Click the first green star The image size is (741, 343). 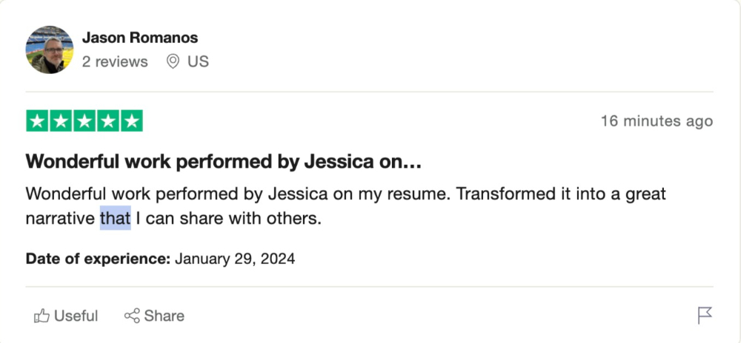(37, 121)
